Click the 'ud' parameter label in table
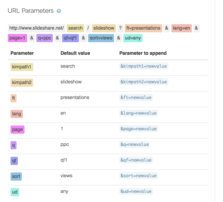The image size is (223, 202). point(15,192)
